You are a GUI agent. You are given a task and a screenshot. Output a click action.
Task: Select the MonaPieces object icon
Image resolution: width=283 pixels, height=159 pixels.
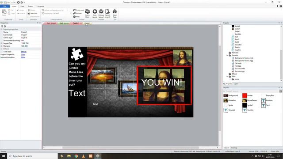pyautogui.click(x=245, y=100)
